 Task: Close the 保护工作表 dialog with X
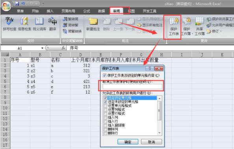(159, 68)
